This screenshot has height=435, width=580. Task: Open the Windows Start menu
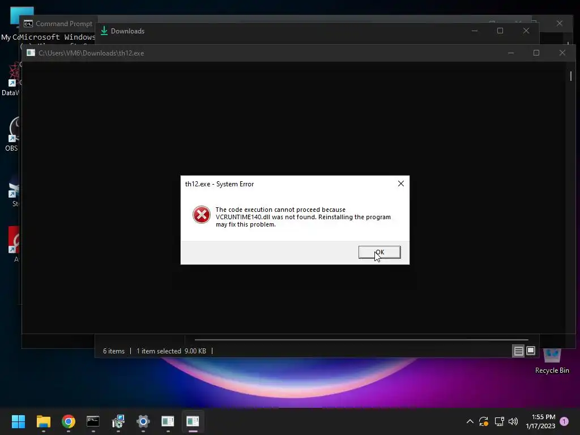tap(18, 421)
